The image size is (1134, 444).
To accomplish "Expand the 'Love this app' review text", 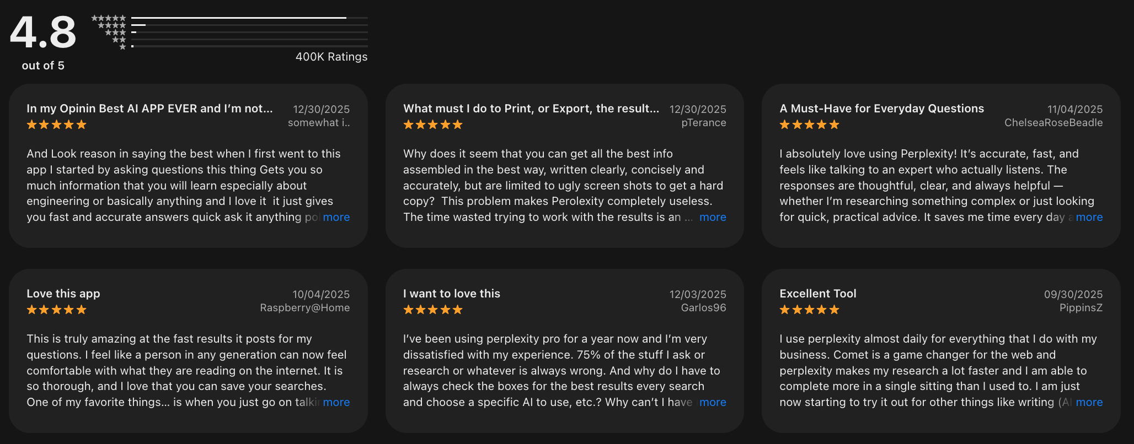I will 335,402.
